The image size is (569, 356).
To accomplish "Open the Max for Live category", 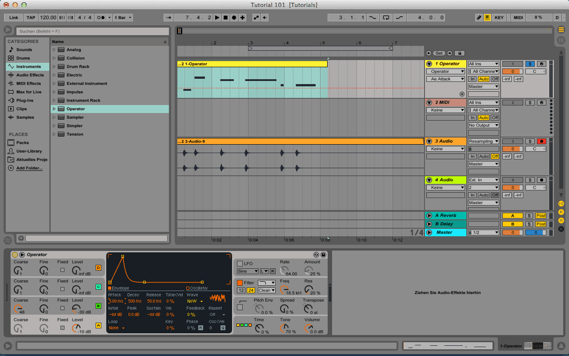I will (28, 92).
